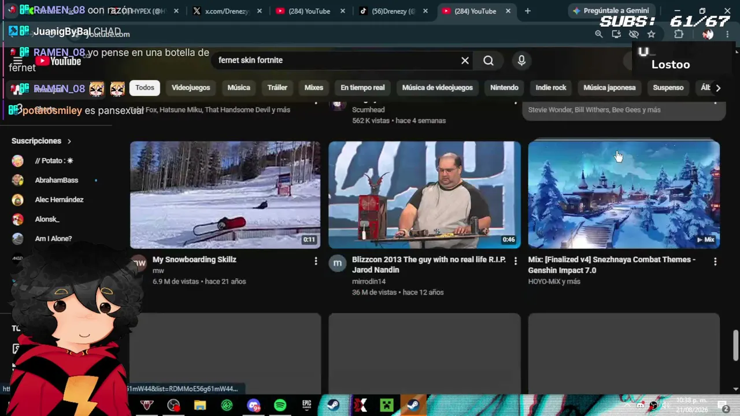
Task: Select the Nintendo filter chip
Action: (x=504, y=88)
